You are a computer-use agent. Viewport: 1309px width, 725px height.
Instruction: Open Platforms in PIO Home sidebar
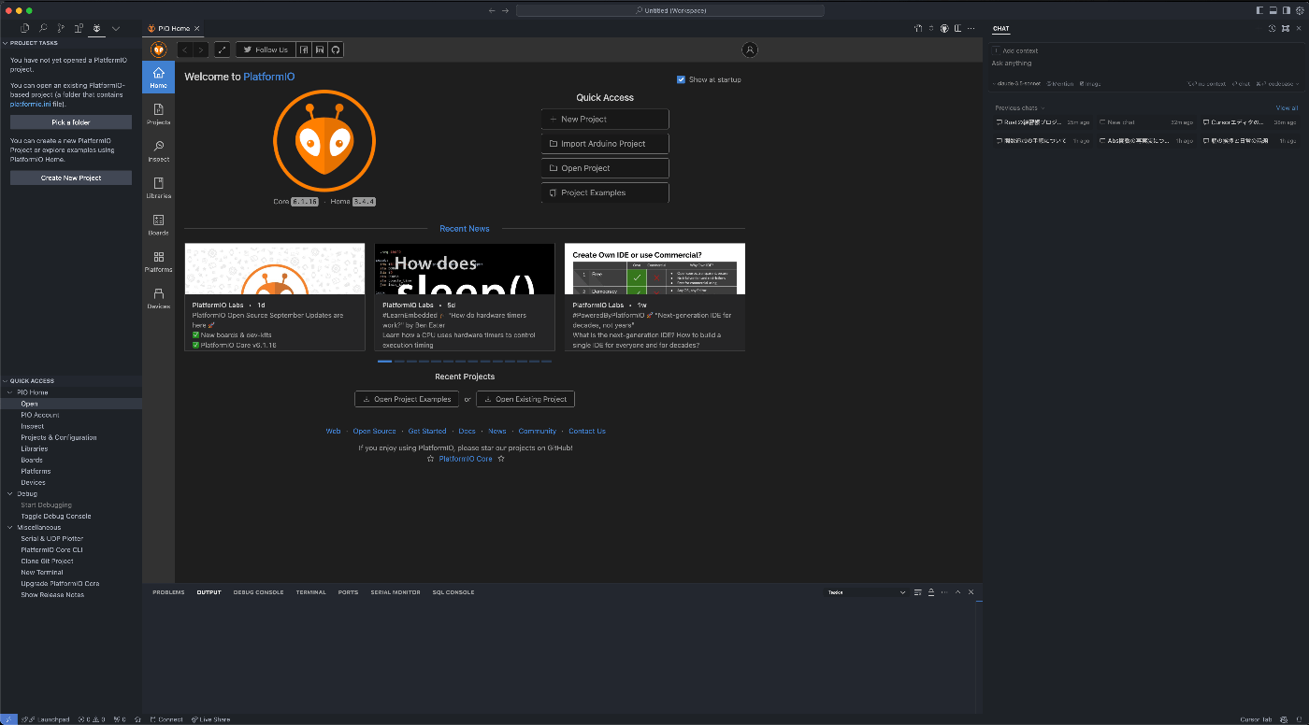coord(158,262)
